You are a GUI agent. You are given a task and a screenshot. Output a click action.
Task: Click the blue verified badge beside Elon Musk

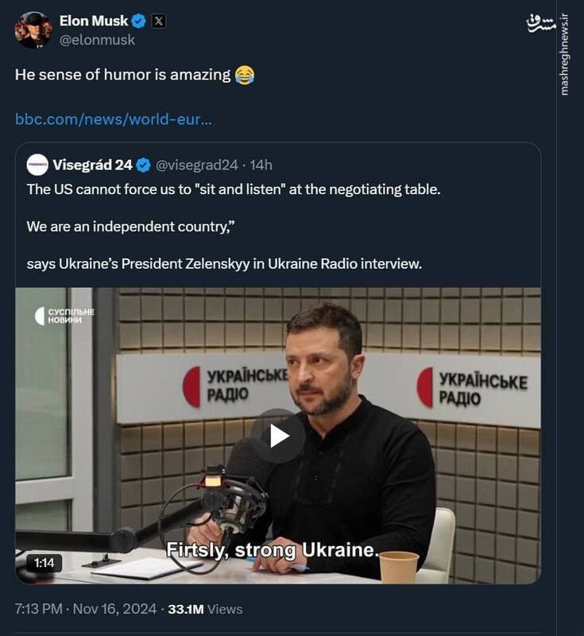(x=139, y=21)
